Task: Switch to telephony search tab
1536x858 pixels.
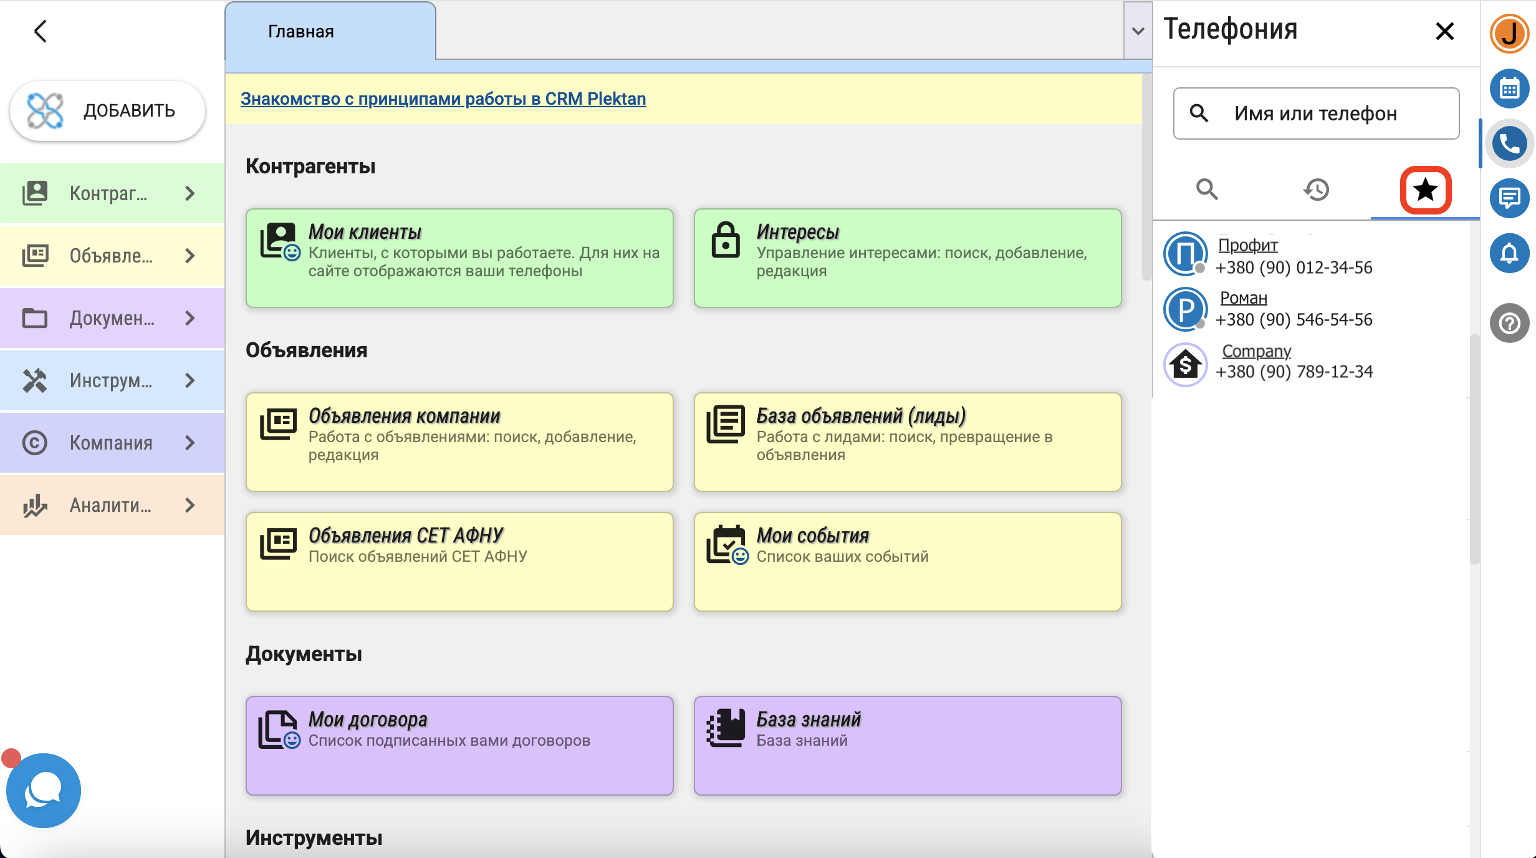Action: [x=1207, y=190]
